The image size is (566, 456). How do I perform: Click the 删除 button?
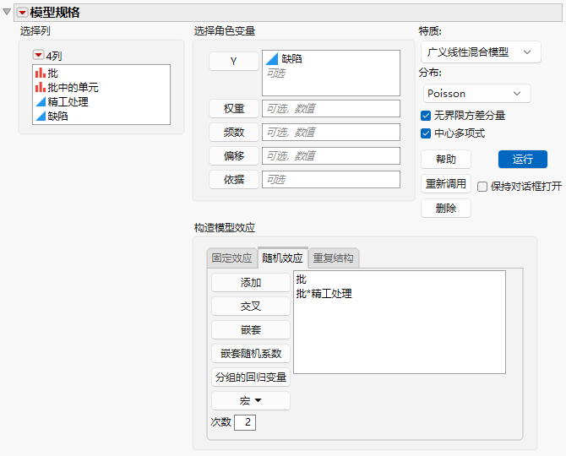(x=446, y=209)
